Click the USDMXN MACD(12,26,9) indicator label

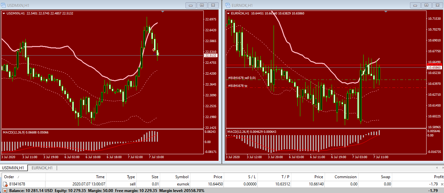pos(26,132)
